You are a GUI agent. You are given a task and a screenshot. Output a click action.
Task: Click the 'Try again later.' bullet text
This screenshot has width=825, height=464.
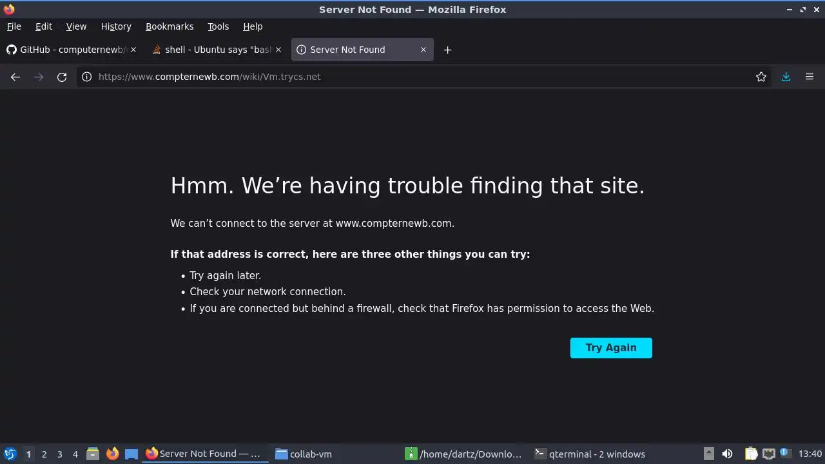pyautogui.click(x=225, y=275)
